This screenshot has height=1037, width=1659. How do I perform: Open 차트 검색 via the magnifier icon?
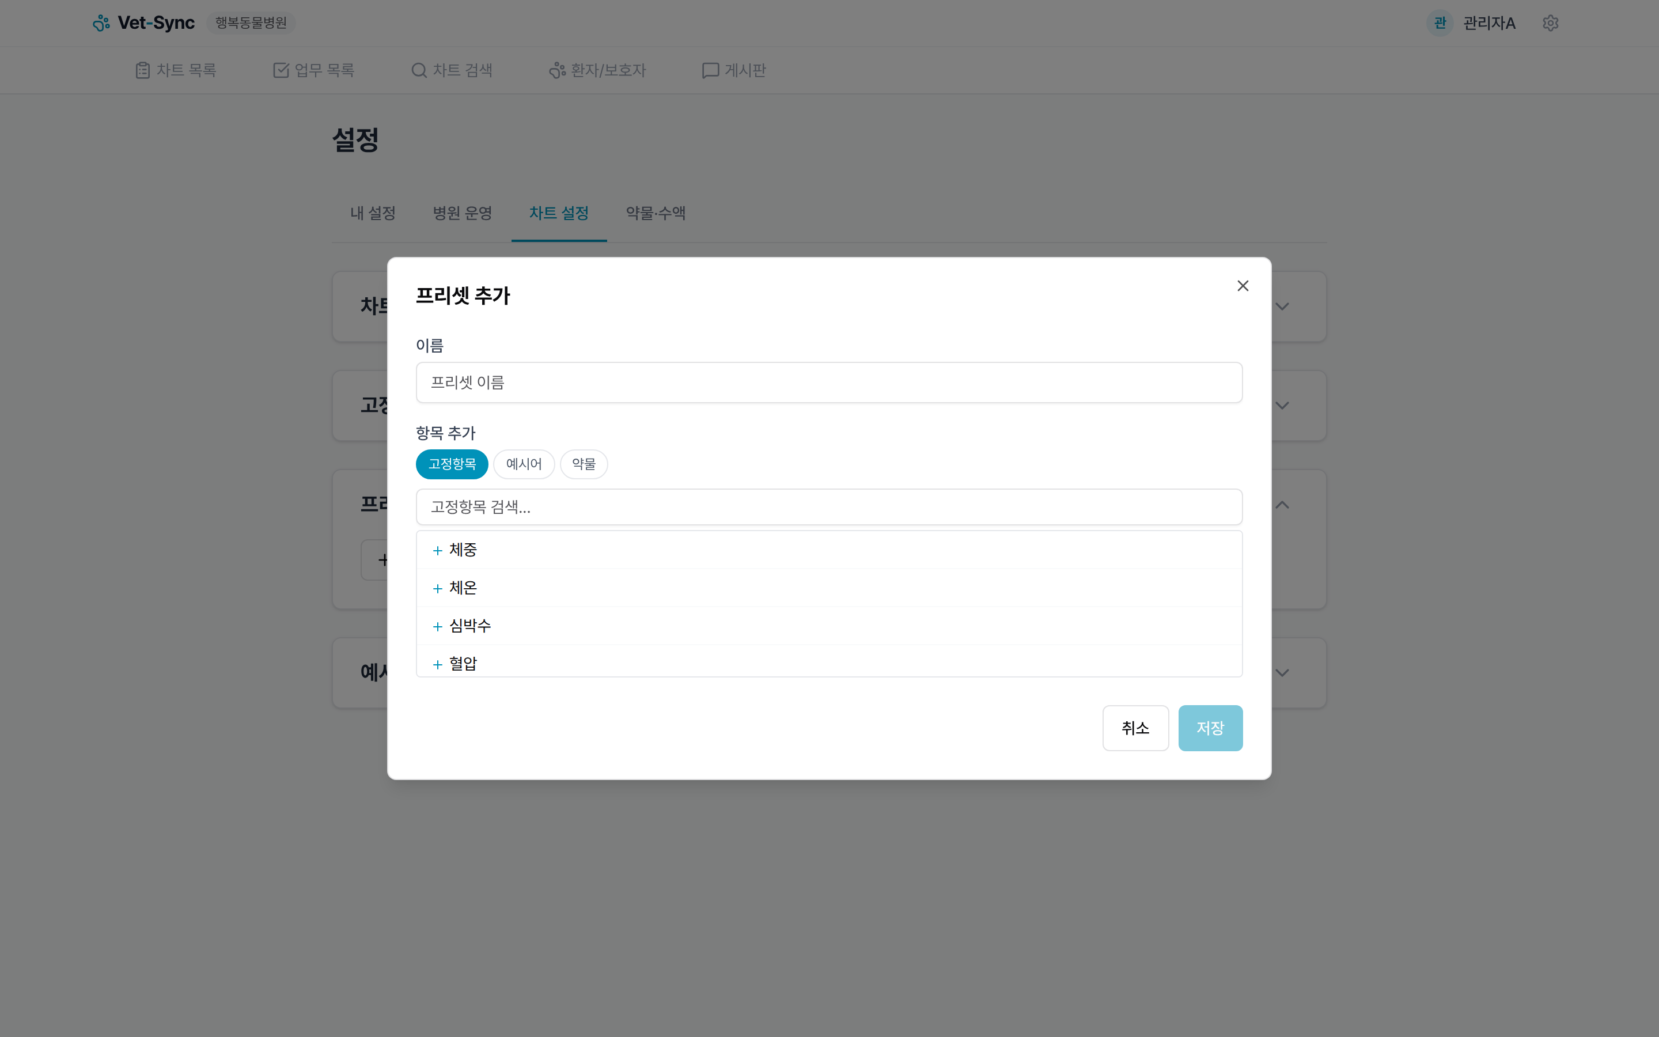[418, 70]
